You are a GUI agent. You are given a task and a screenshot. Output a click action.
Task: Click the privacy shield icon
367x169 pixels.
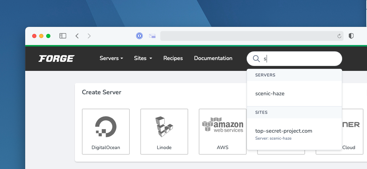click(351, 36)
